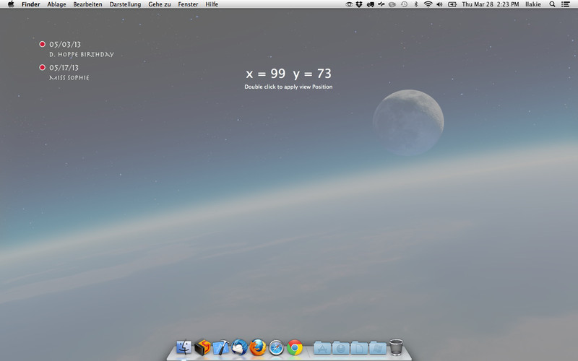The height and width of the screenshot is (361, 578).
Task: Open the Gehe zu menu
Action: [160, 4]
